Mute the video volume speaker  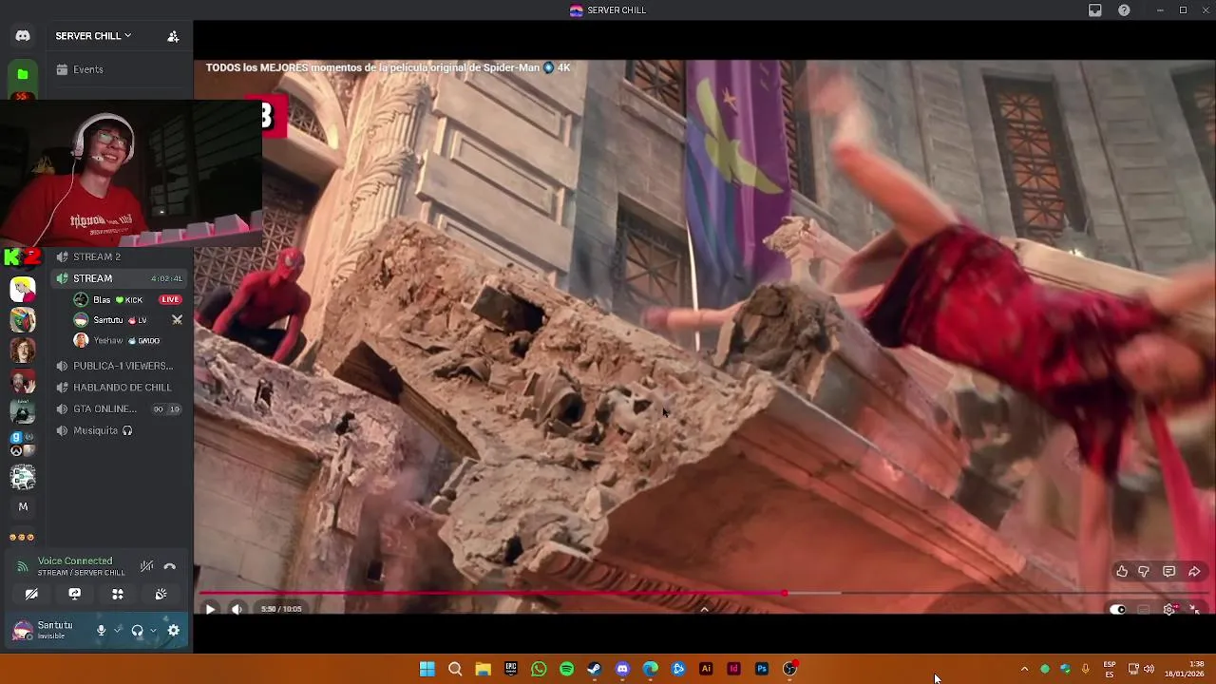(237, 609)
